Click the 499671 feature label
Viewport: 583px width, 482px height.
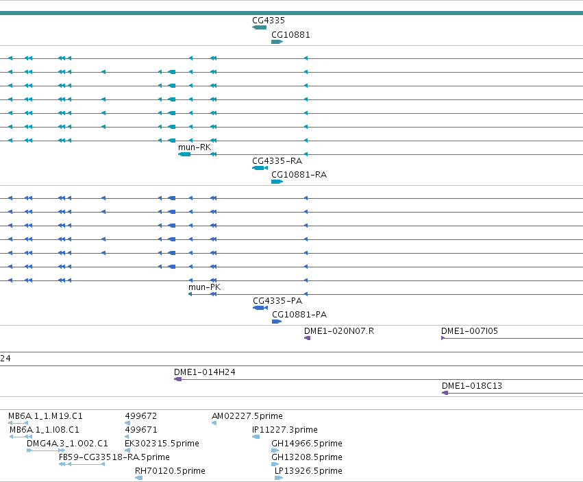coord(141,430)
